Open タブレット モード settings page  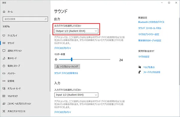pos(14,88)
